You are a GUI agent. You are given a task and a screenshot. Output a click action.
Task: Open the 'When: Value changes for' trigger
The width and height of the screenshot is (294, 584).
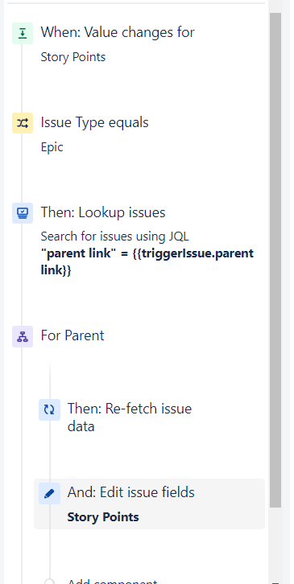pos(118,33)
